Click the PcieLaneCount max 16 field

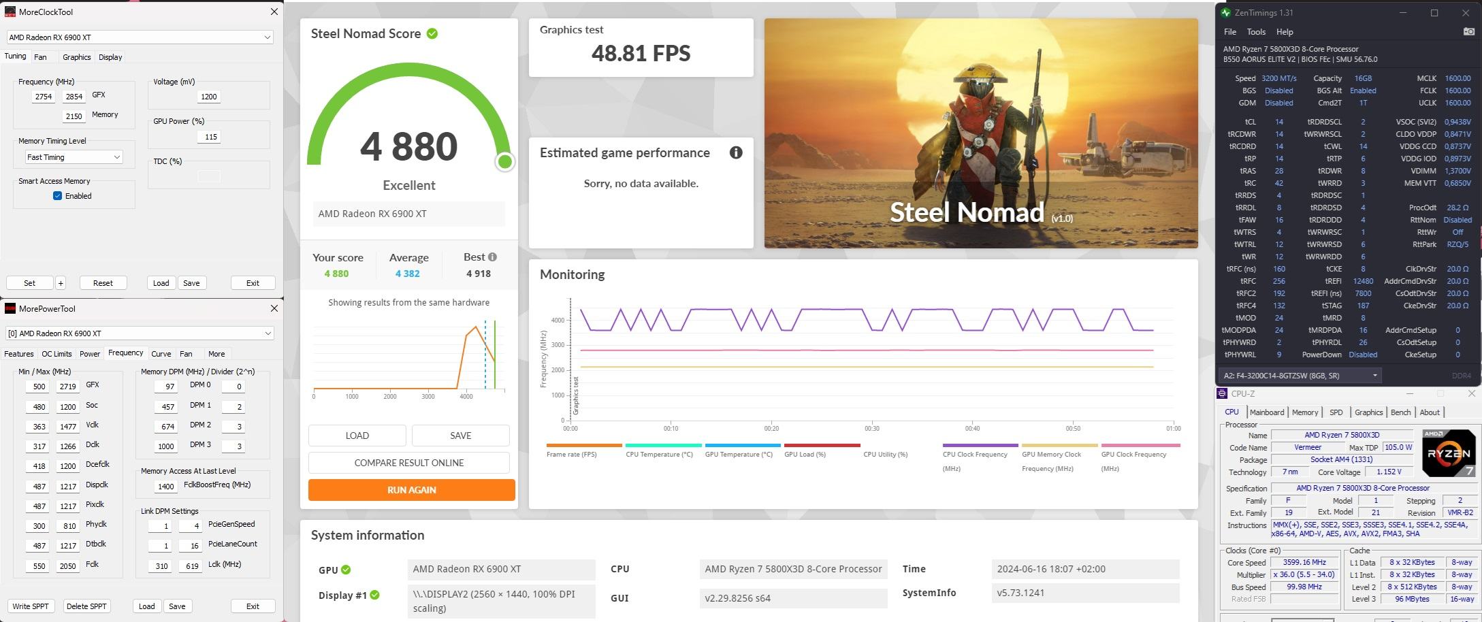tap(190, 546)
